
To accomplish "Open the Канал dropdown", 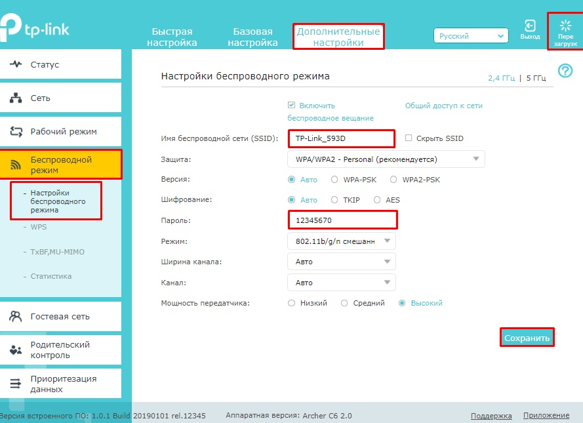I will pos(341,283).
